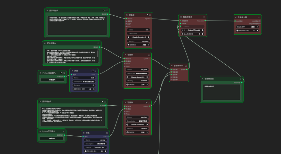
Task: Click the pin icon on the boll skill node
Action: pyautogui.click(x=96, y=70)
